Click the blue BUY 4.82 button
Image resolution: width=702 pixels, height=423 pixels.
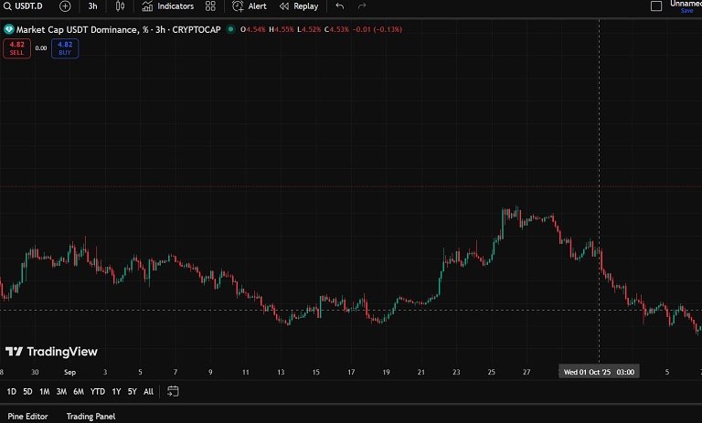click(65, 48)
